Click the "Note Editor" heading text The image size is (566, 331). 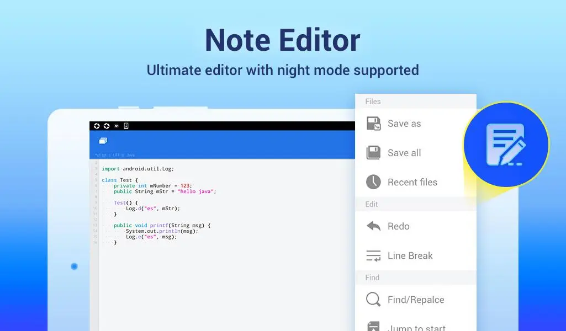(282, 40)
